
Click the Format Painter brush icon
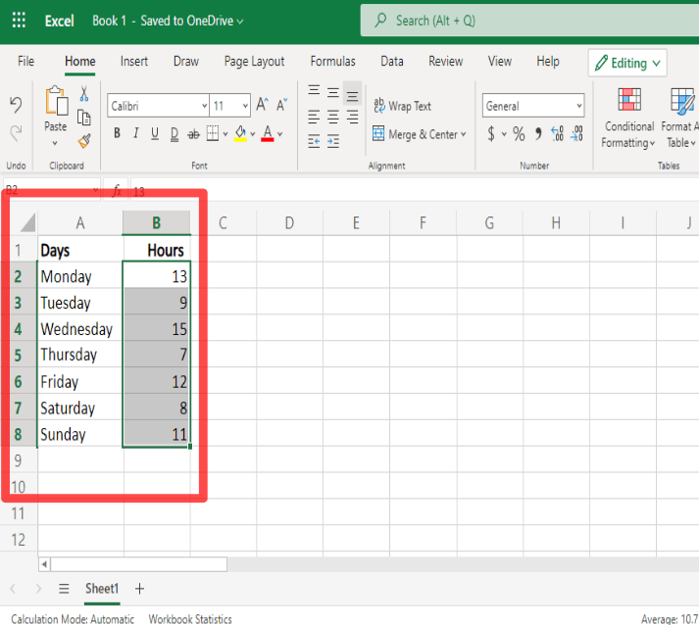coord(84,142)
